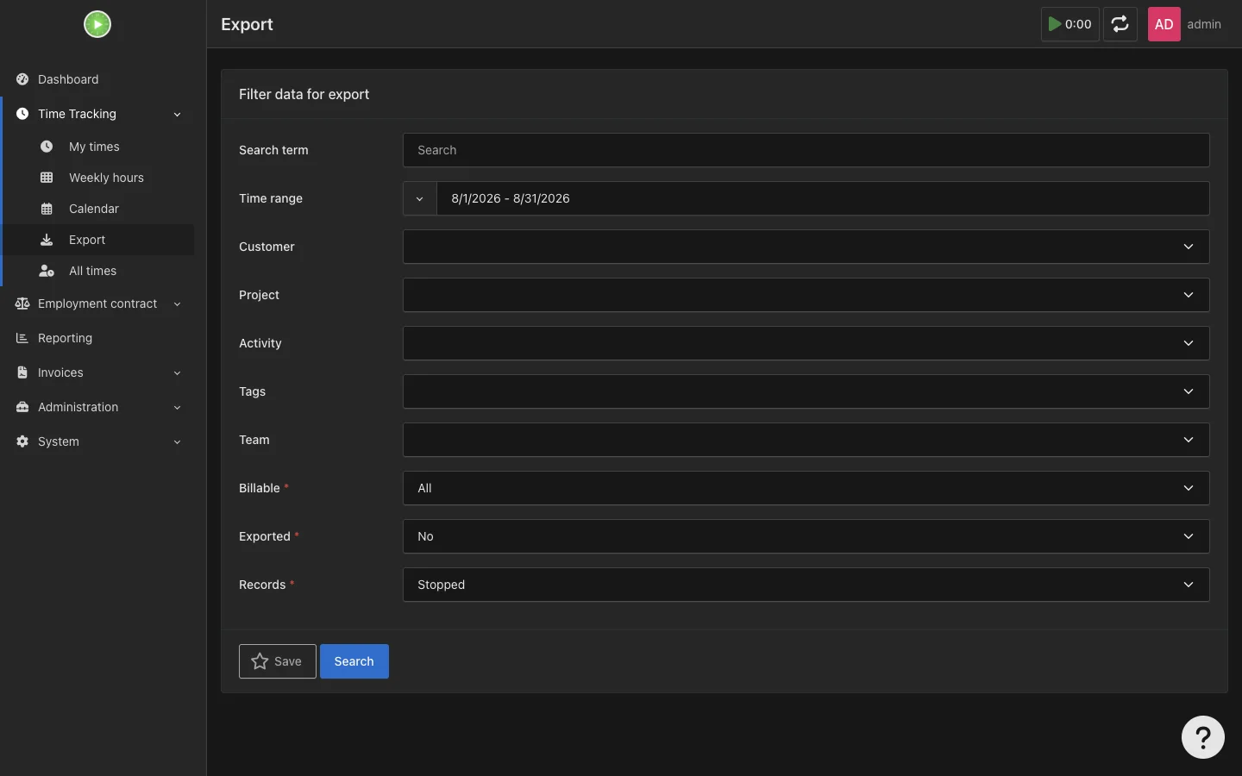This screenshot has height=776, width=1242.
Task: Select the Export menu item
Action: (x=97, y=240)
